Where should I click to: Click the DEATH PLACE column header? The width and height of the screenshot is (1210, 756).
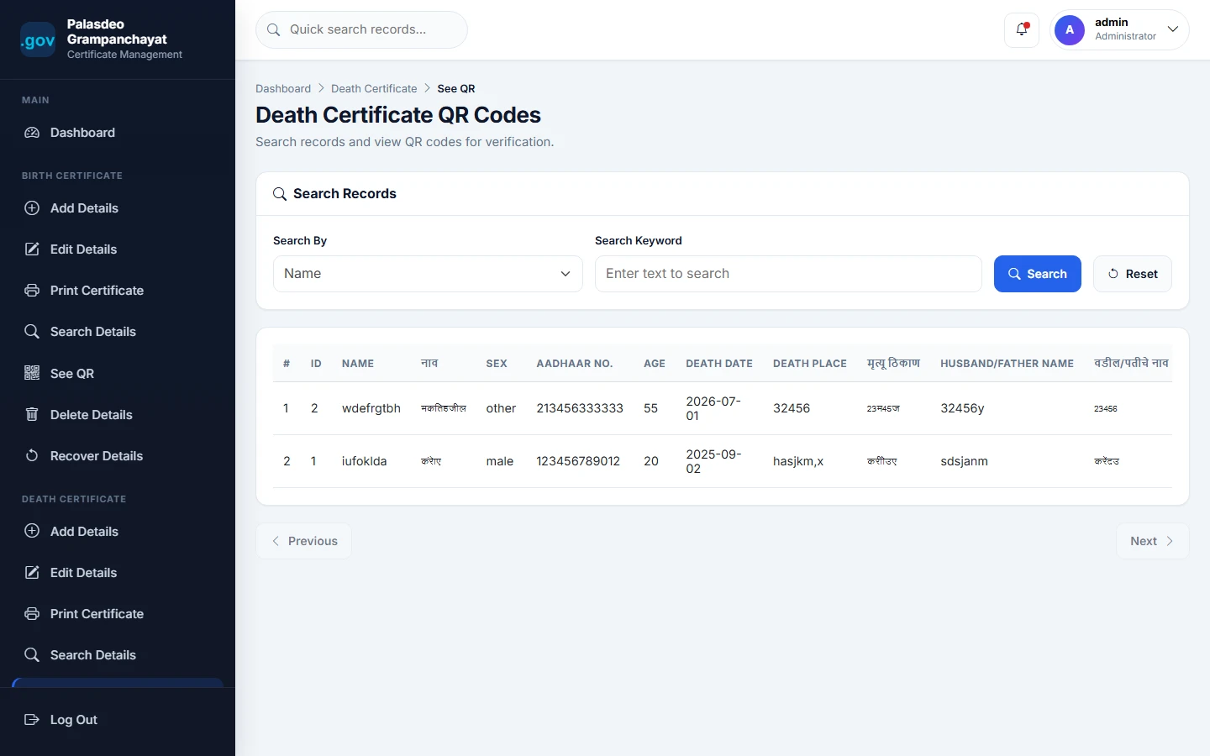pos(810,364)
